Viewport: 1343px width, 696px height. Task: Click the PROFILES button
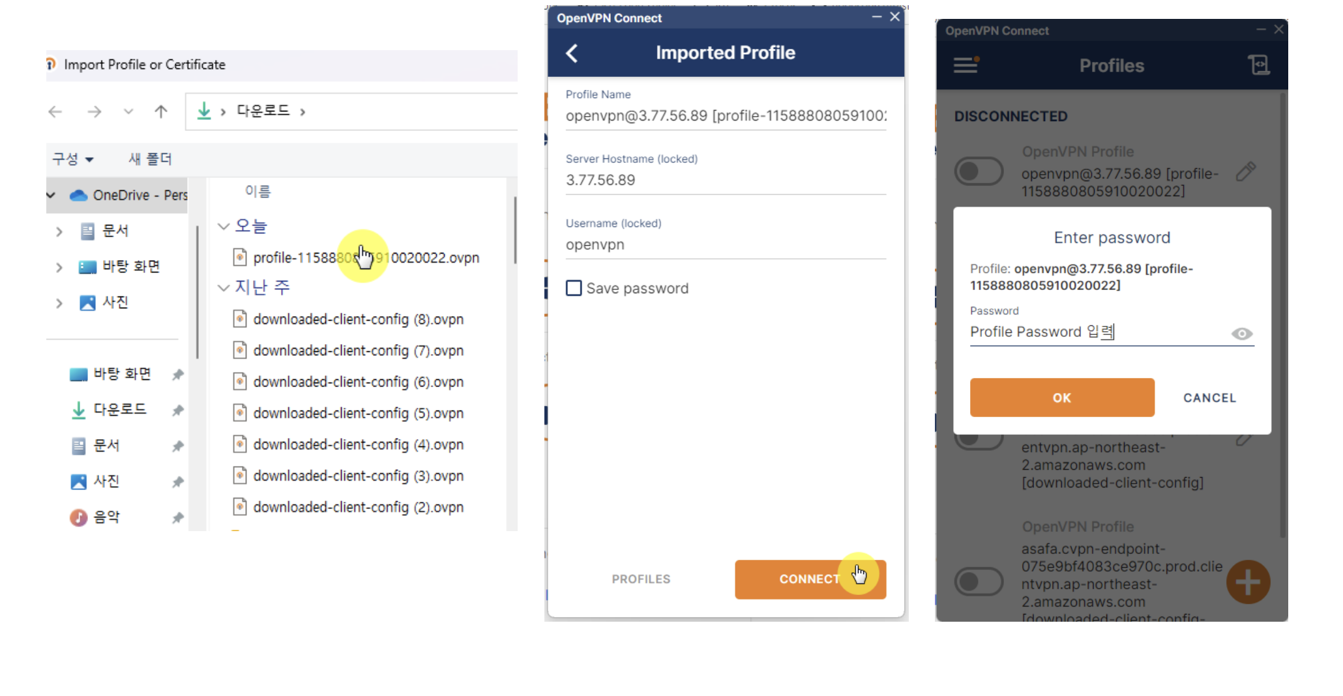coord(641,579)
